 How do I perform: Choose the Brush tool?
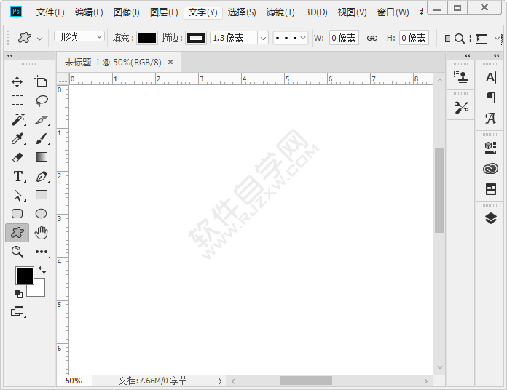coord(42,138)
